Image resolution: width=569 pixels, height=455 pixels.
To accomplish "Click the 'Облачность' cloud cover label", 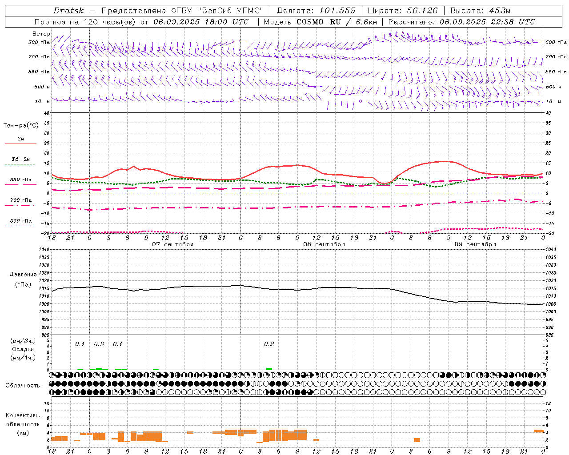I will 23,386.
